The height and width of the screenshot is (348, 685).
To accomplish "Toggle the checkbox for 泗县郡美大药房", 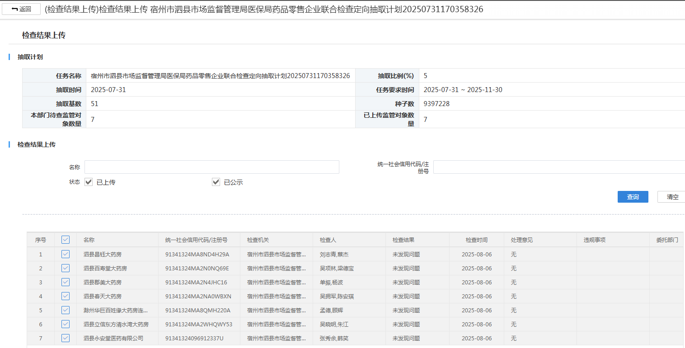I will [66, 282].
